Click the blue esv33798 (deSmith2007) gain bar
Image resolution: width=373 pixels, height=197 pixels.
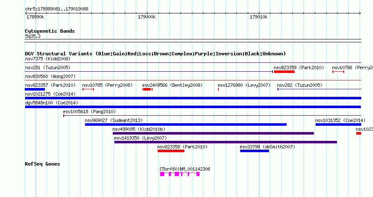point(254,151)
